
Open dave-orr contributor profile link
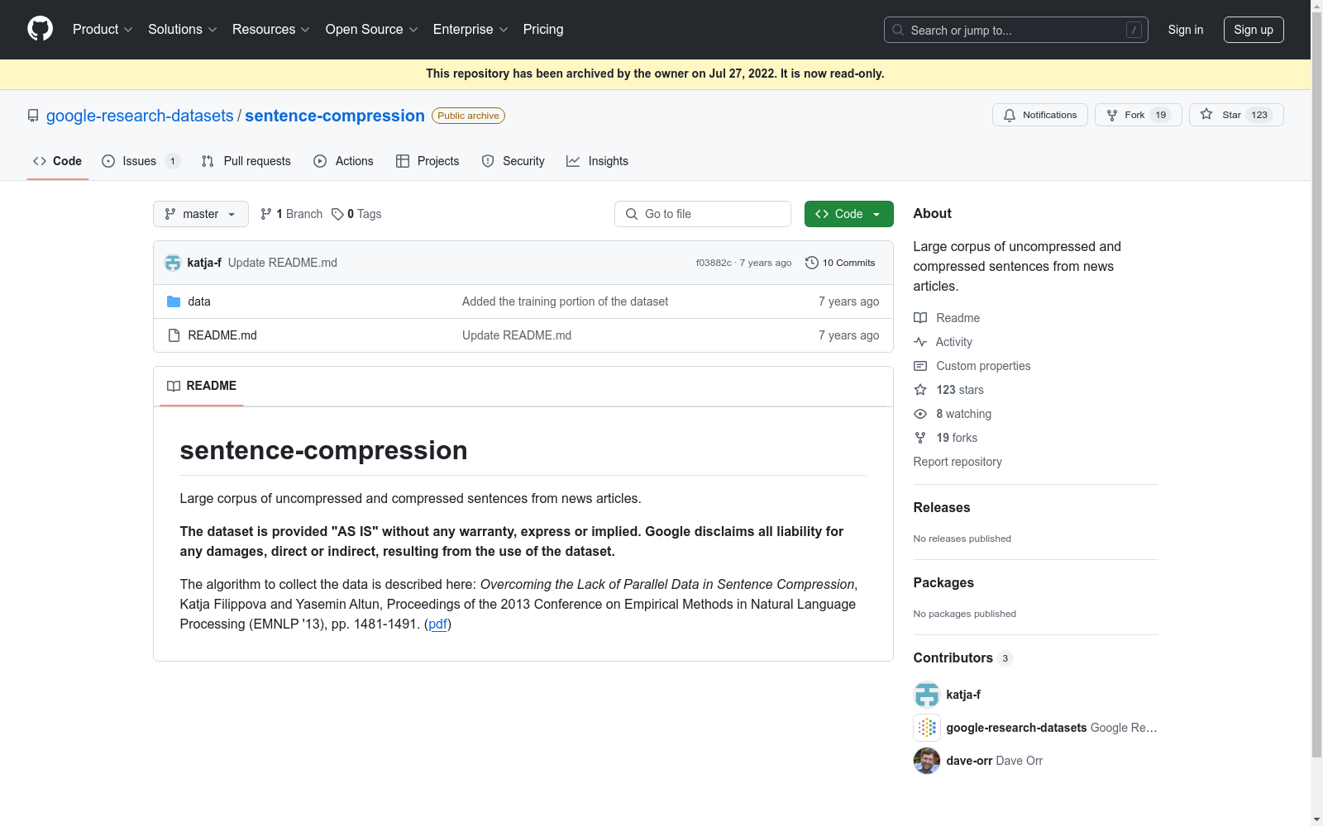click(969, 761)
